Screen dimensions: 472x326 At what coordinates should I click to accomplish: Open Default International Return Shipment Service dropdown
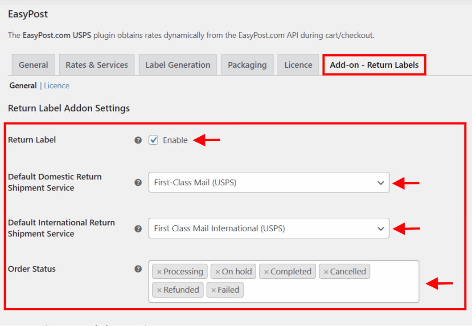tap(268, 228)
